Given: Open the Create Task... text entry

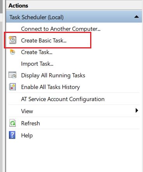Looking at the screenshot, I should tap(37, 52).
